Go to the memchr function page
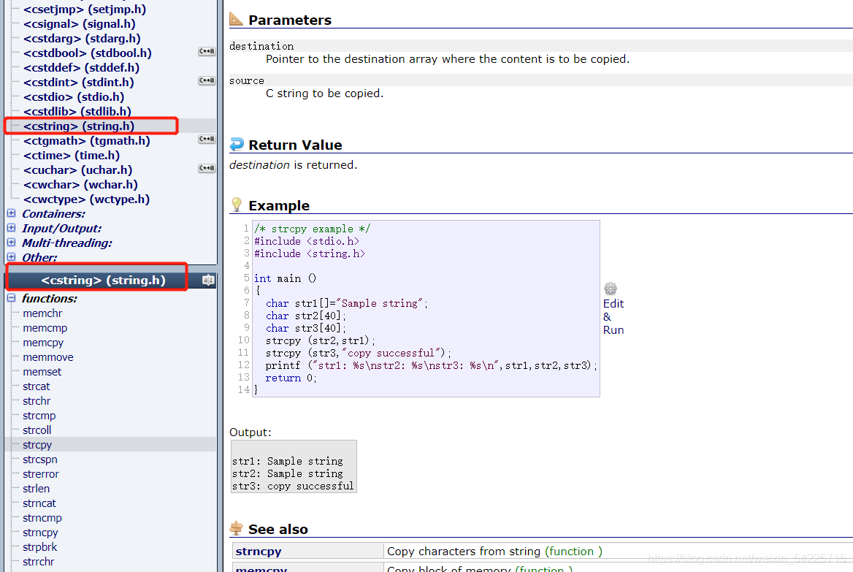Screen dimensions: 853x572 pyautogui.click(x=42, y=313)
